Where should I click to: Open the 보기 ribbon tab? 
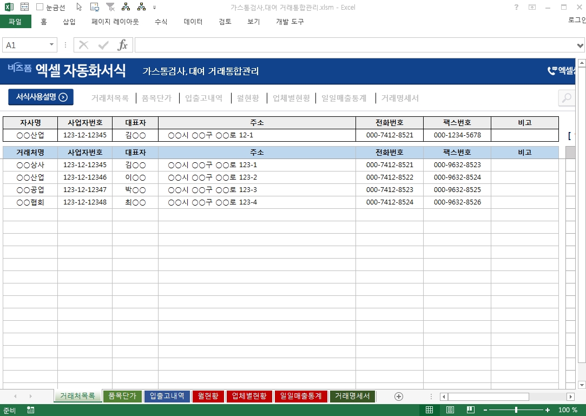(253, 22)
